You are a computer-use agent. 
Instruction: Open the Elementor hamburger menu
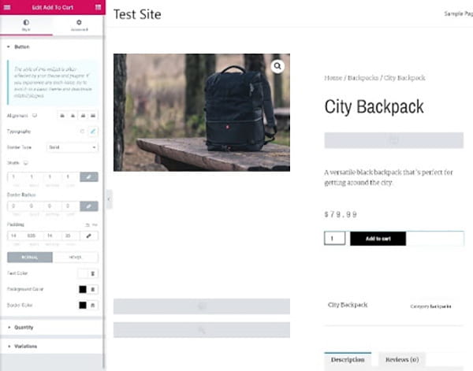coord(7,7)
